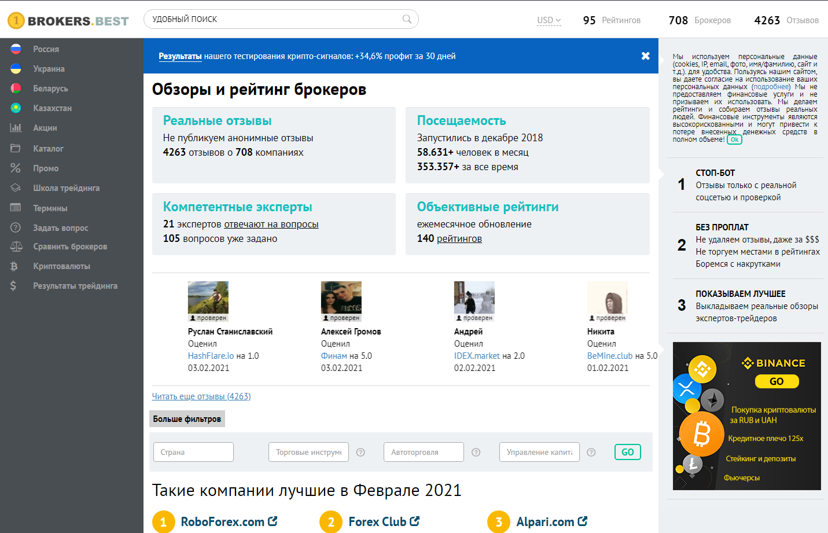Click the Промо percent icon
Screen dimensions: 828x533
[x=16, y=168]
